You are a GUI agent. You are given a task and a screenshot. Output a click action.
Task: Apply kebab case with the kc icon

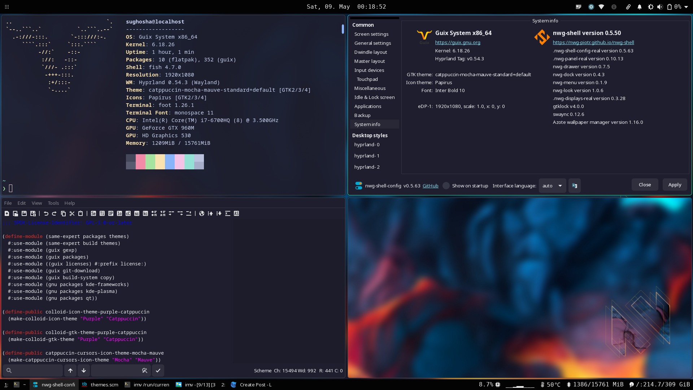(145, 213)
